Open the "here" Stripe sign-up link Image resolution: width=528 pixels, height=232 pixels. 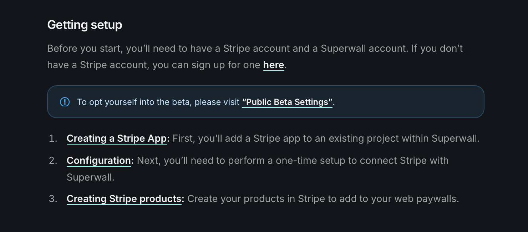tap(273, 65)
